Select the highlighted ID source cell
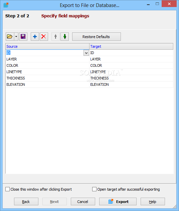The image size is (179, 211). point(45,53)
